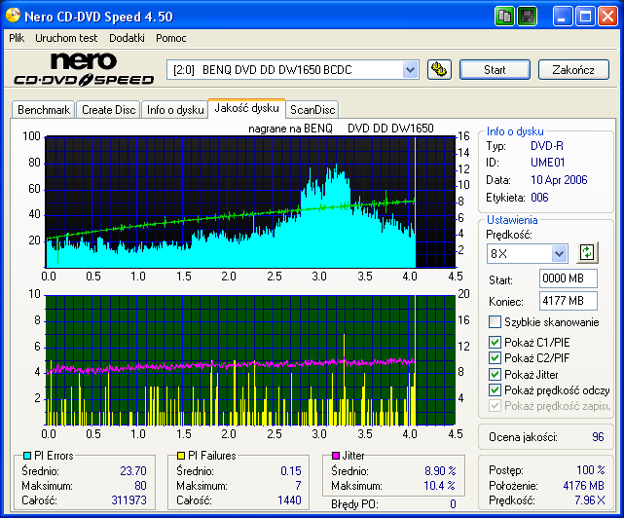This screenshot has height=518, width=624.
Task: Toggle the Szybkie skanowanie checkbox
Action: coord(495,321)
